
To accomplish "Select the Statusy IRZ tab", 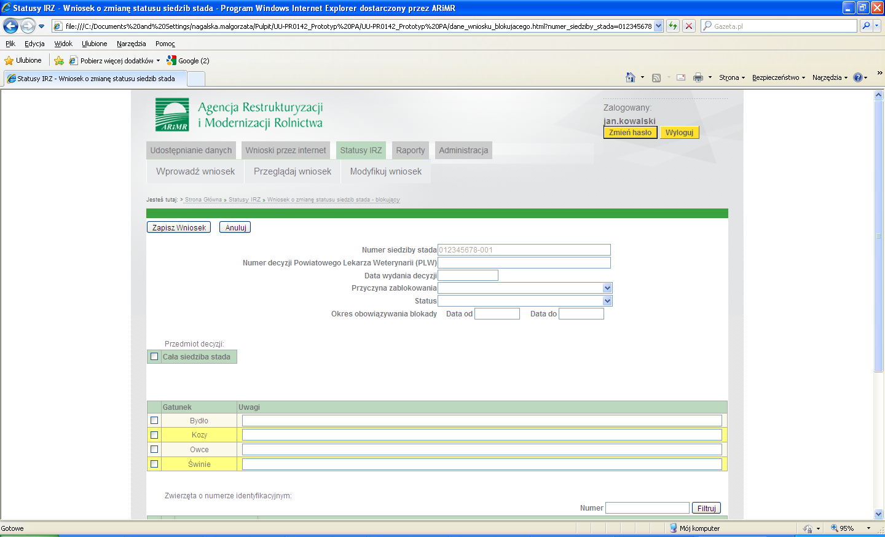I will [x=361, y=151].
